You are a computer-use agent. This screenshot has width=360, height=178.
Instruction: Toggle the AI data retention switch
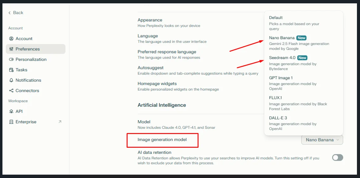pos(337,158)
